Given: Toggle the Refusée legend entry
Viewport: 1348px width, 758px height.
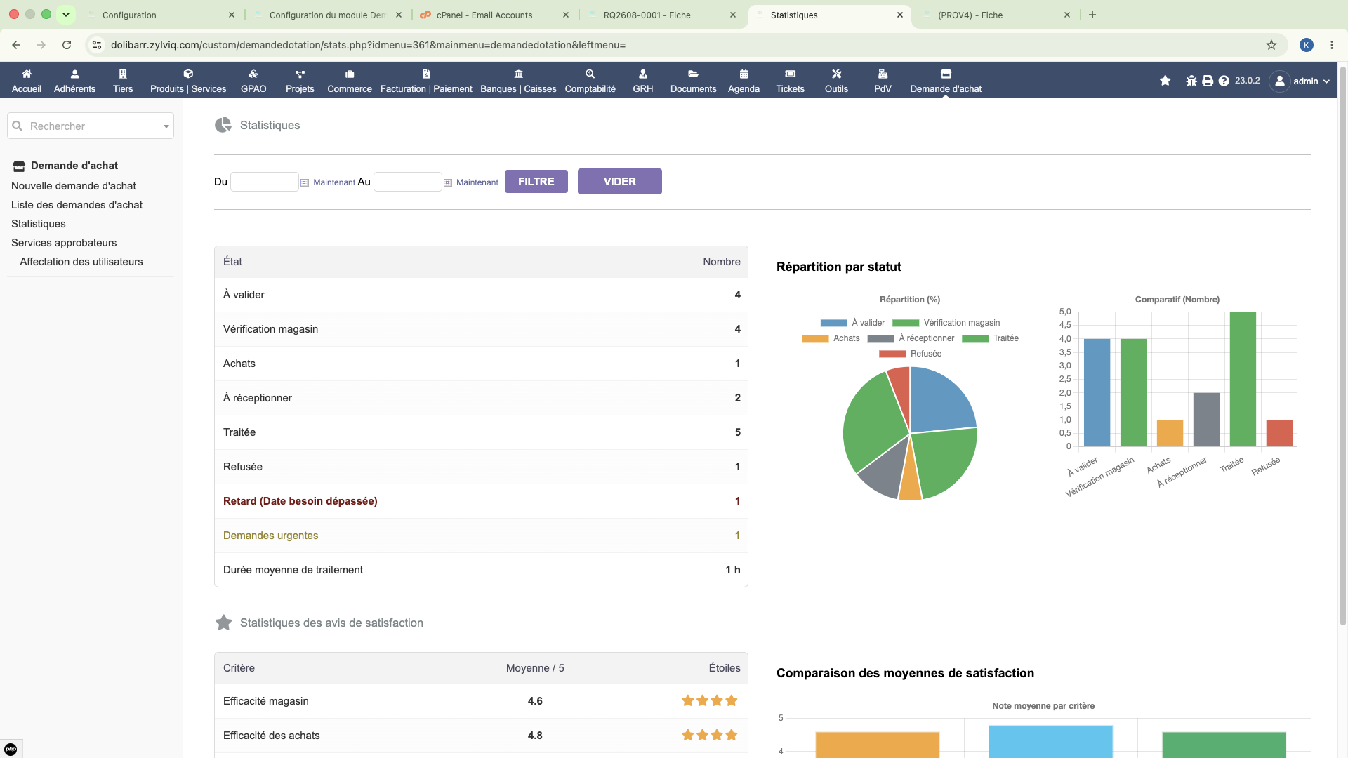Looking at the screenshot, I should pyautogui.click(x=910, y=354).
